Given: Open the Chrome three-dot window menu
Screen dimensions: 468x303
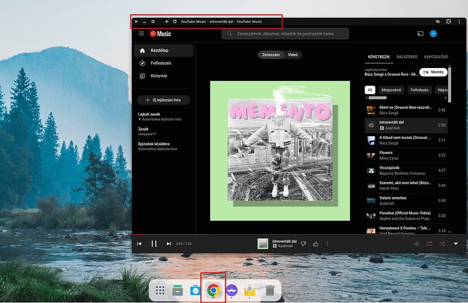Looking at the screenshot, I should (459, 21).
